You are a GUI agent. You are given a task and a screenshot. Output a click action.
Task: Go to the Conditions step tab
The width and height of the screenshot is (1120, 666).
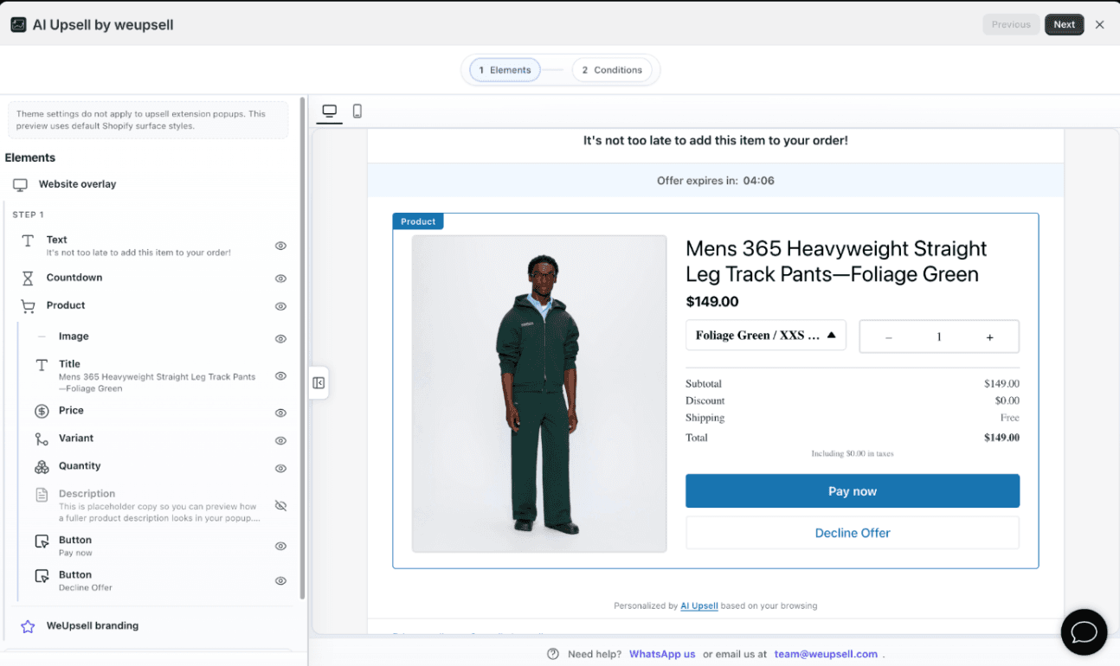click(x=612, y=70)
